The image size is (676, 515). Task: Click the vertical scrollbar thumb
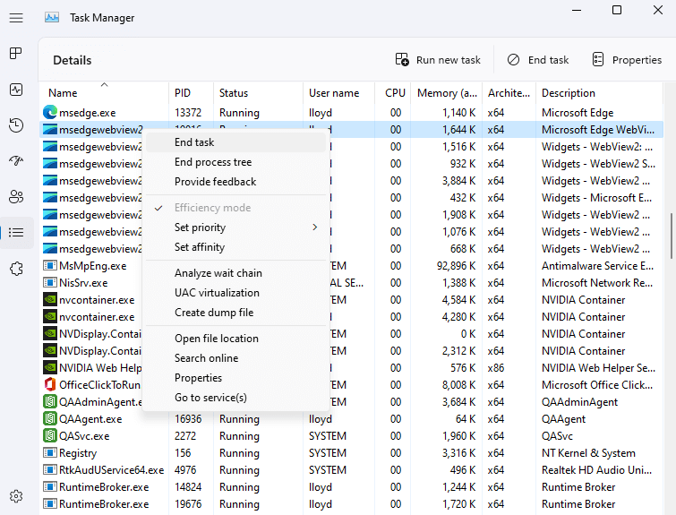coord(672,235)
